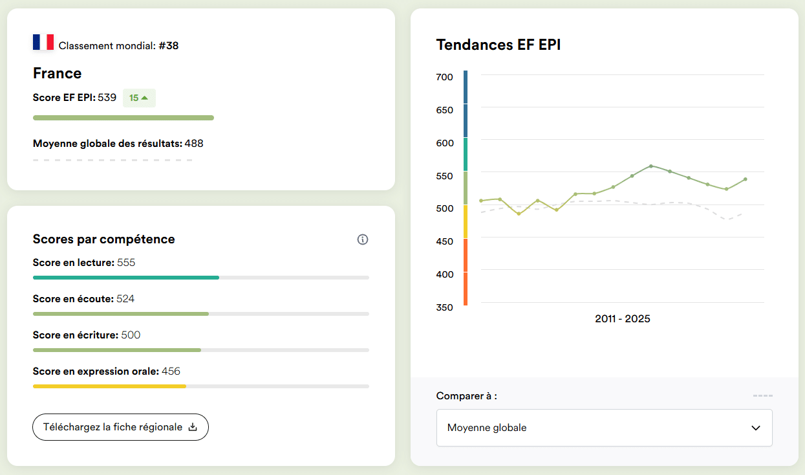
Task: Click the "Score EF EPI: 539" label
Action: pos(74,98)
